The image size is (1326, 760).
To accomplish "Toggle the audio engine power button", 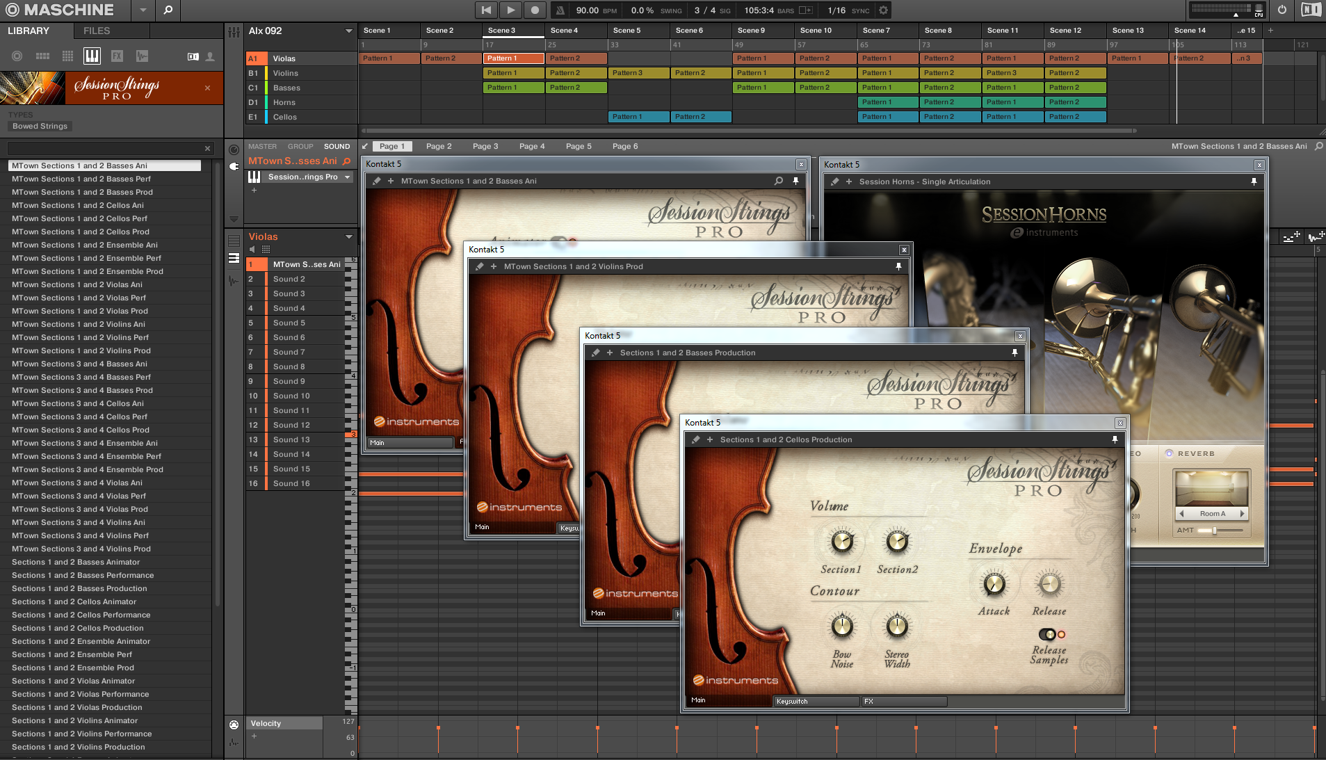I will tap(1281, 10).
